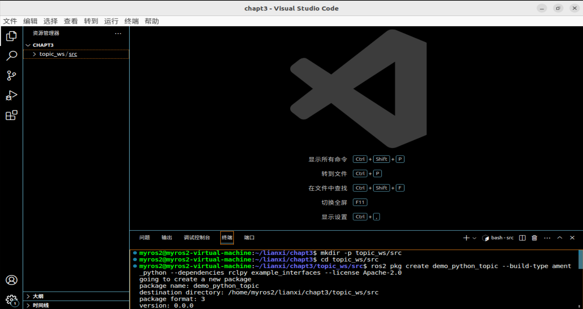583x309 pixels.
Task: Open the 运行 menu
Action: (x=111, y=21)
